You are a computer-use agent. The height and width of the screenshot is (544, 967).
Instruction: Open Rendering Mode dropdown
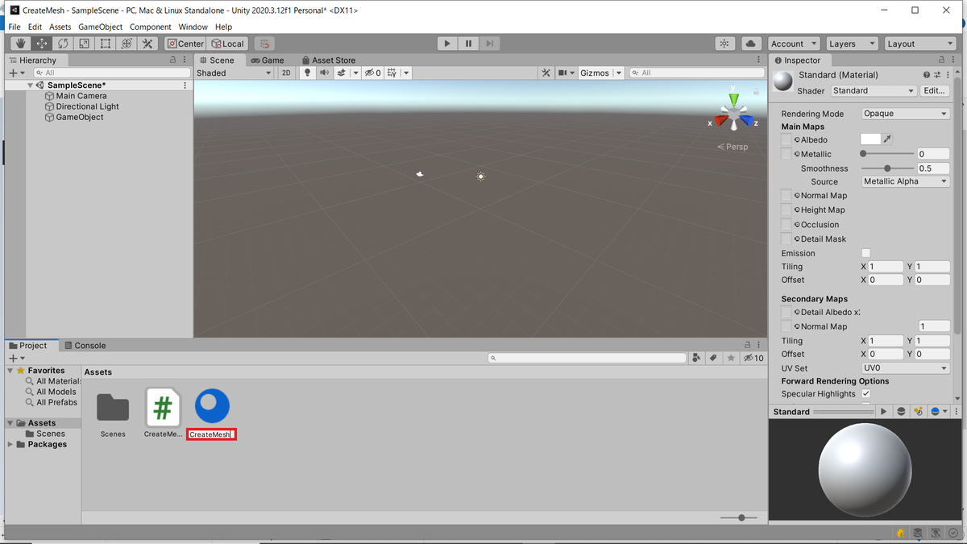(906, 114)
